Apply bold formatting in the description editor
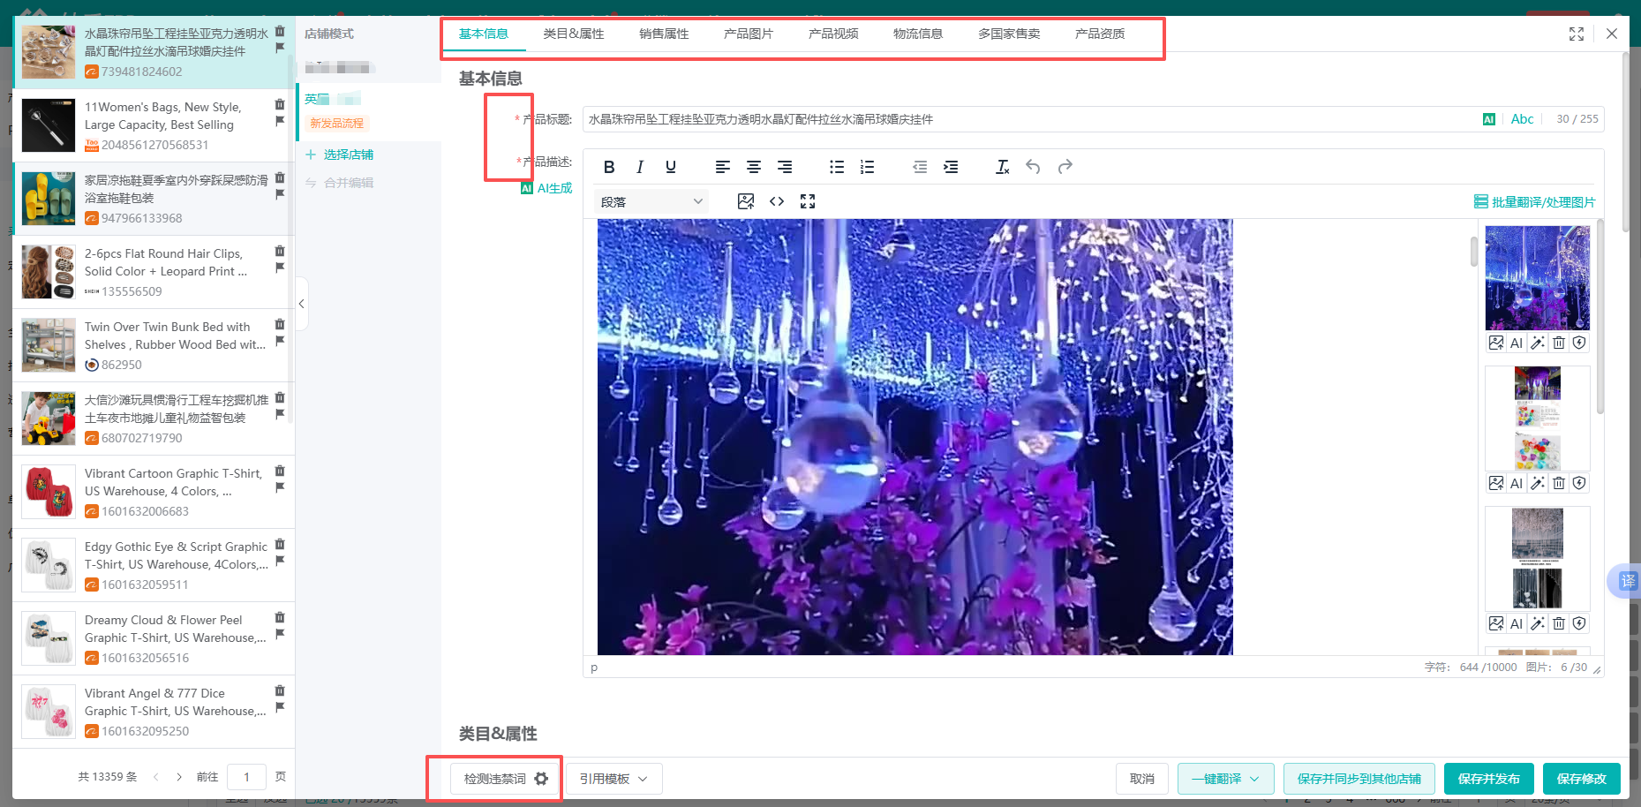The width and height of the screenshot is (1641, 807). [x=609, y=166]
